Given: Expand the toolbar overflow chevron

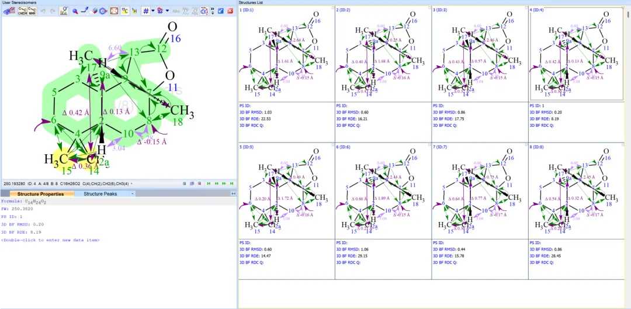Looking at the screenshot, I should (213, 11).
